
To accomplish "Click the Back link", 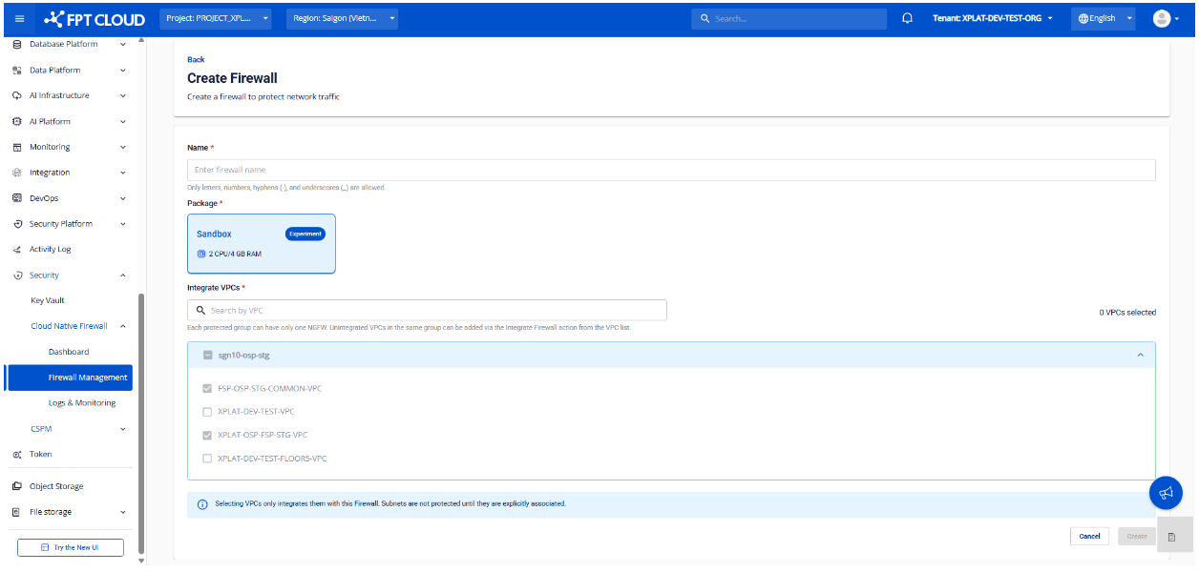I will [196, 60].
